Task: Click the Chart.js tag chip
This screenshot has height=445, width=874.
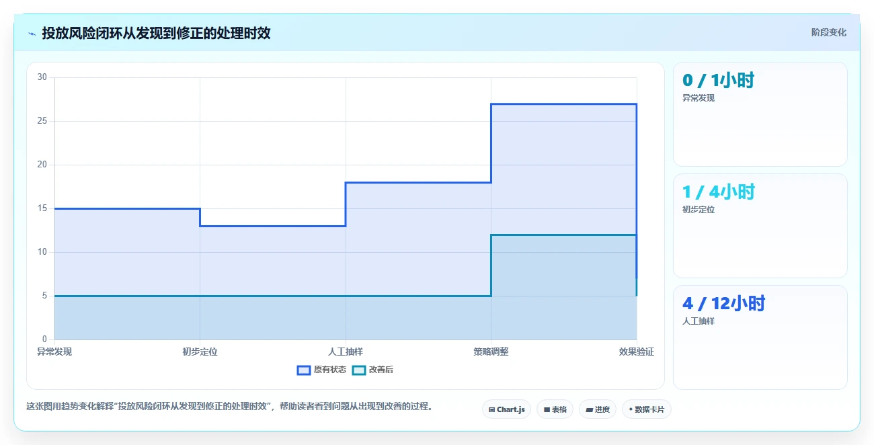Action: [x=507, y=409]
